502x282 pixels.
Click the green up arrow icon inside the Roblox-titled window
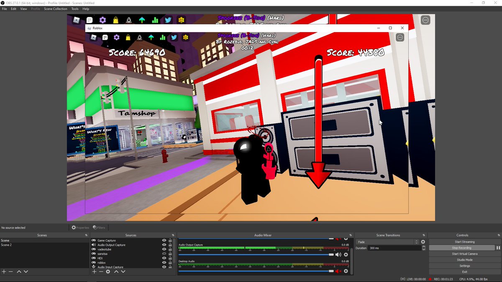tap(151, 38)
